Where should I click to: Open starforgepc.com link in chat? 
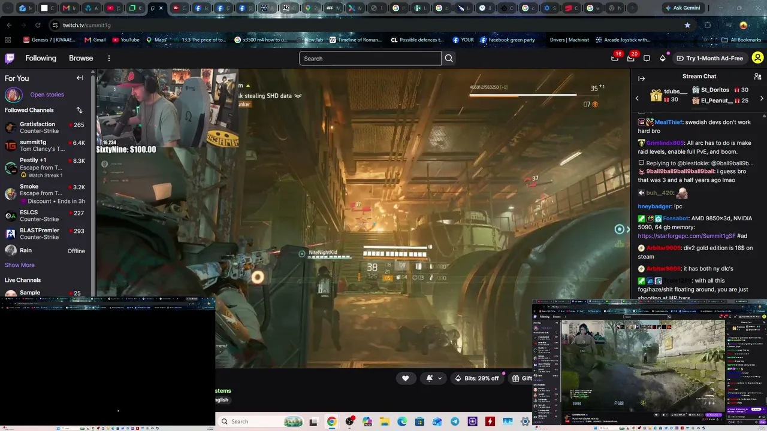pos(686,236)
